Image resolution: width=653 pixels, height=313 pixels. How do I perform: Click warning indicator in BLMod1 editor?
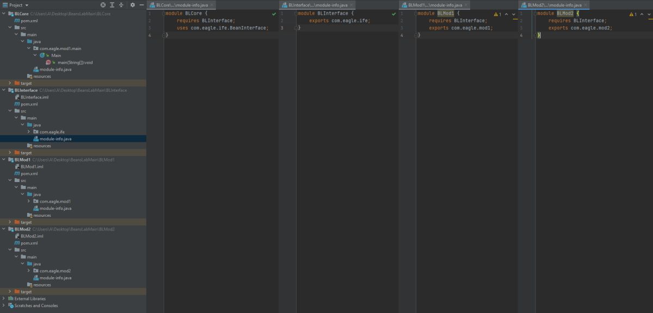click(x=497, y=14)
